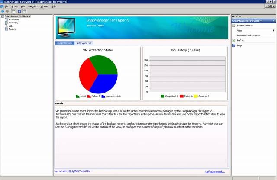Open the Action menu

click(x=14, y=6)
